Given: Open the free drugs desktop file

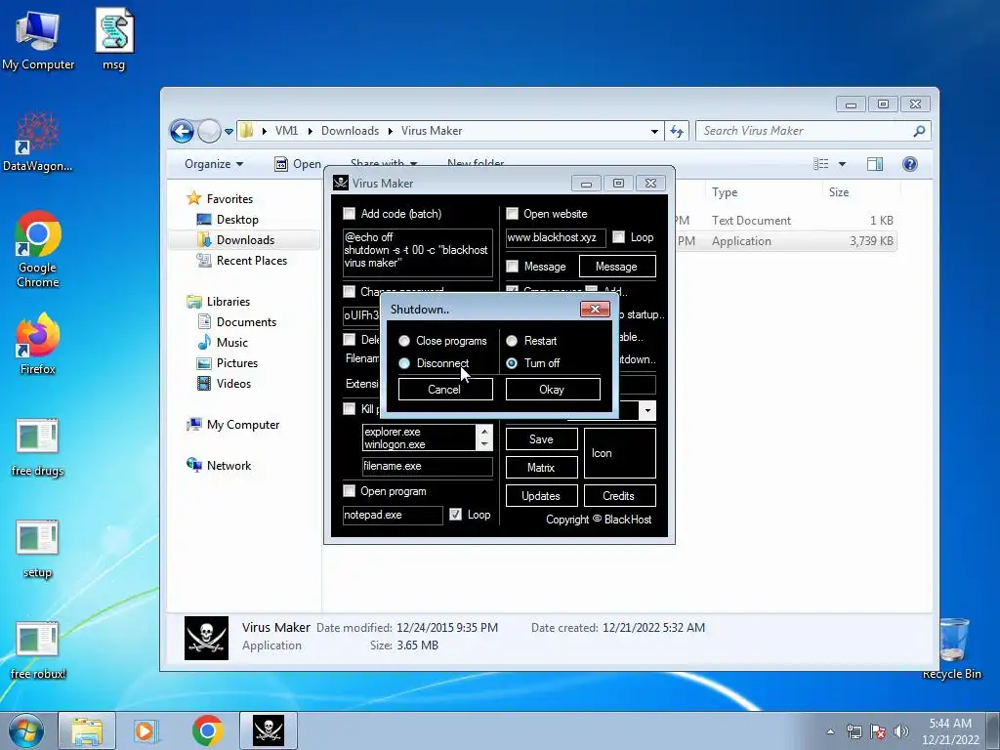Looking at the screenshot, I should pos(38,446).
